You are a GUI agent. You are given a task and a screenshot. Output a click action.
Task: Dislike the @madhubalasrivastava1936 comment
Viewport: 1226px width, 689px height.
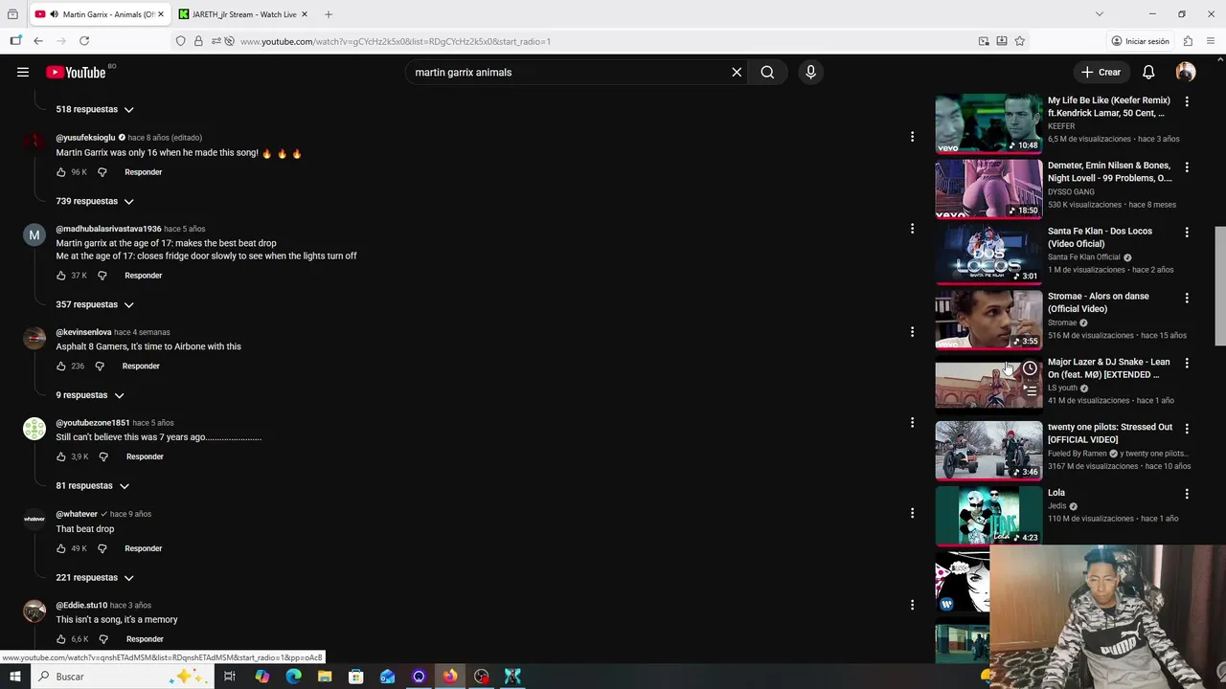tap(102, 276)
